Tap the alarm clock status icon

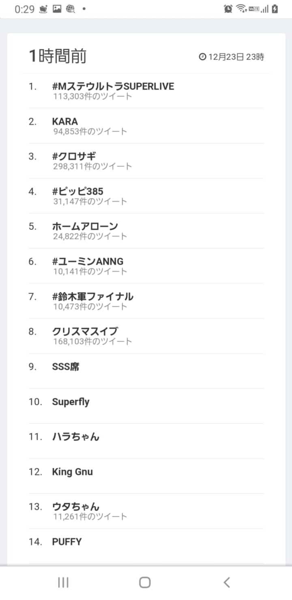tap(228, 9)
